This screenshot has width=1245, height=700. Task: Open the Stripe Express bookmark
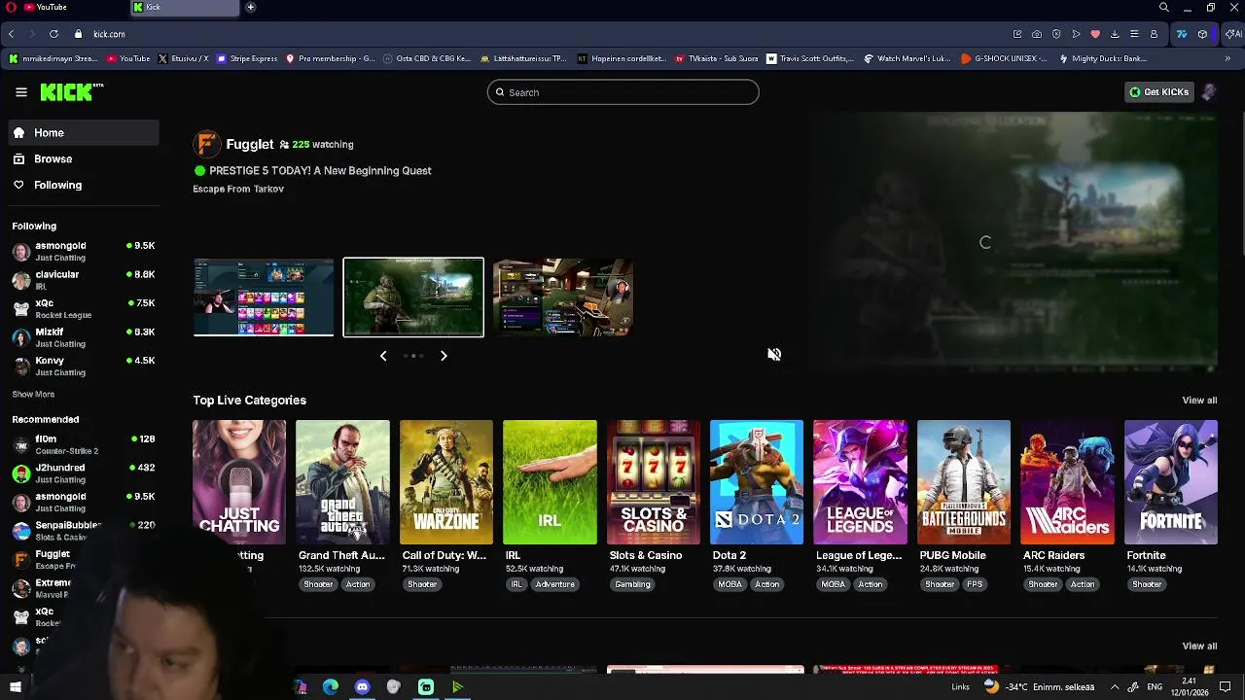[247, 58]
